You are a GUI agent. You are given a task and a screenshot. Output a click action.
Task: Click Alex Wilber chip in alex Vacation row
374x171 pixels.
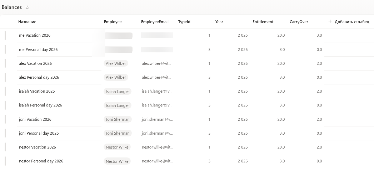pyautogui.click(x=116, y=63)
